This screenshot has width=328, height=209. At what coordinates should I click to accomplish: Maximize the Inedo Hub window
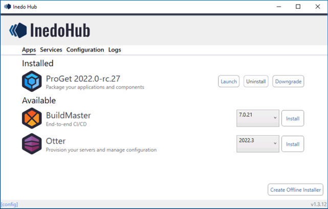click(298, 7)
